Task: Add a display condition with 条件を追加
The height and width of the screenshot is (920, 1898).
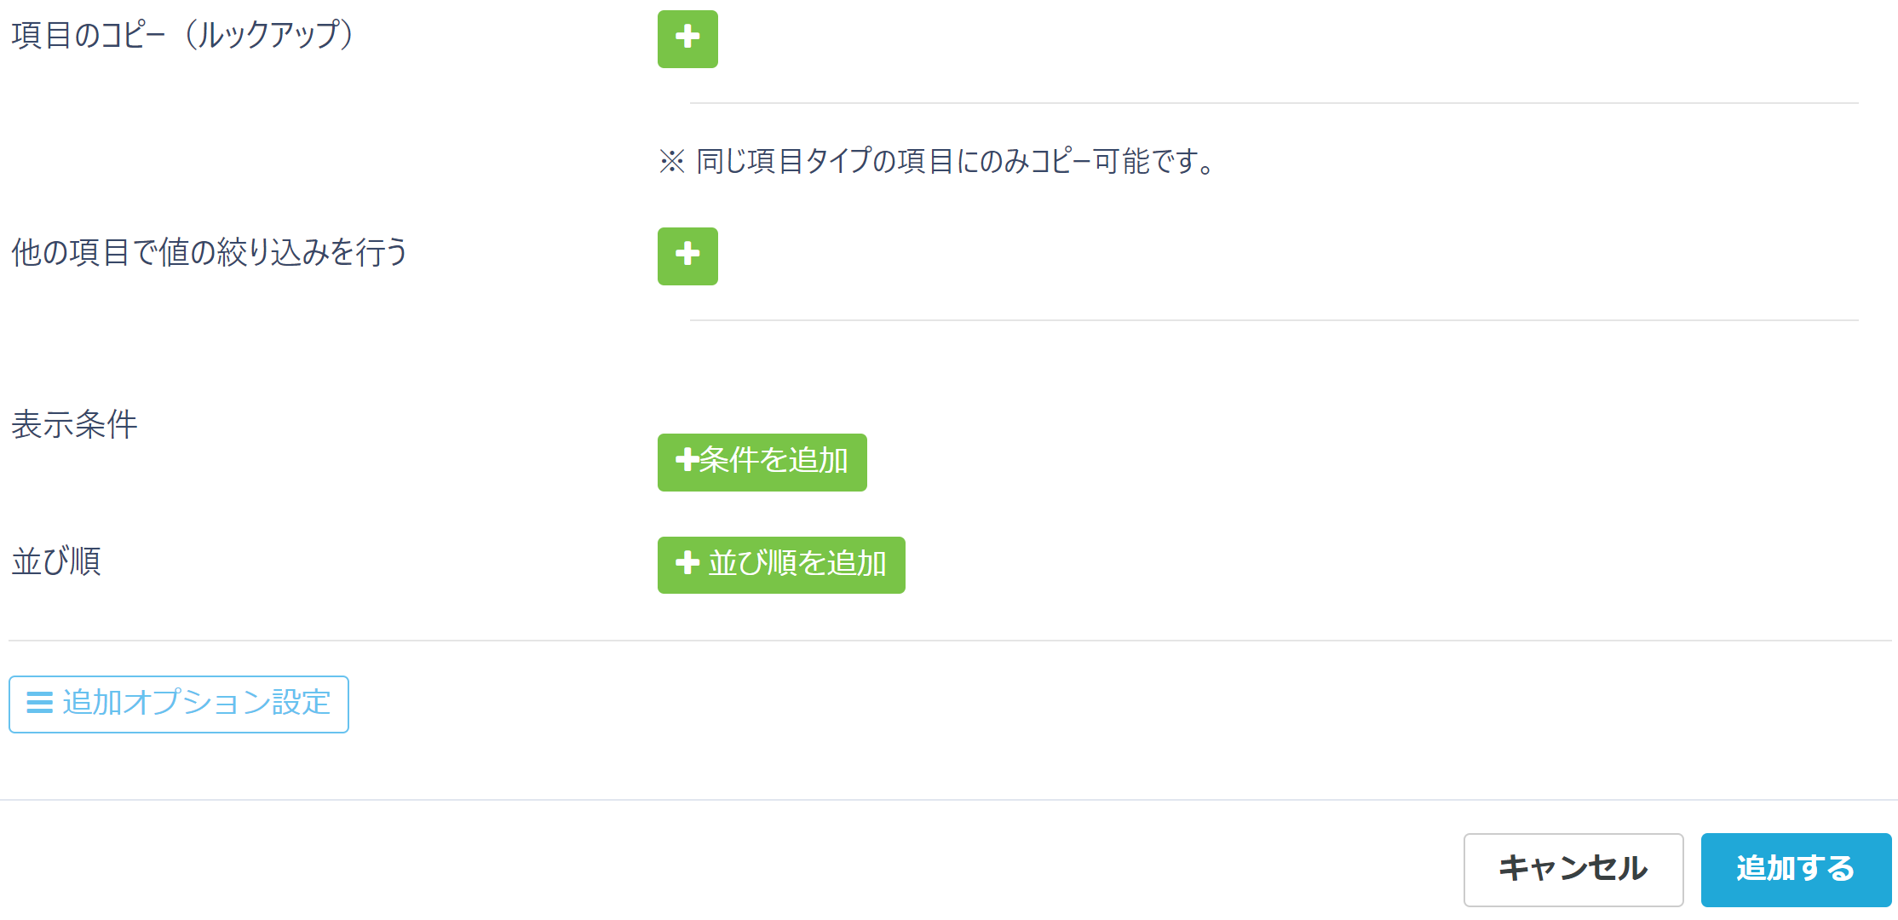Action: pos(762,462)
